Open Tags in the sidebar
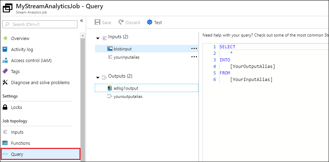The image size is (329, 162). pyautogui.click(x=15, y=72)
